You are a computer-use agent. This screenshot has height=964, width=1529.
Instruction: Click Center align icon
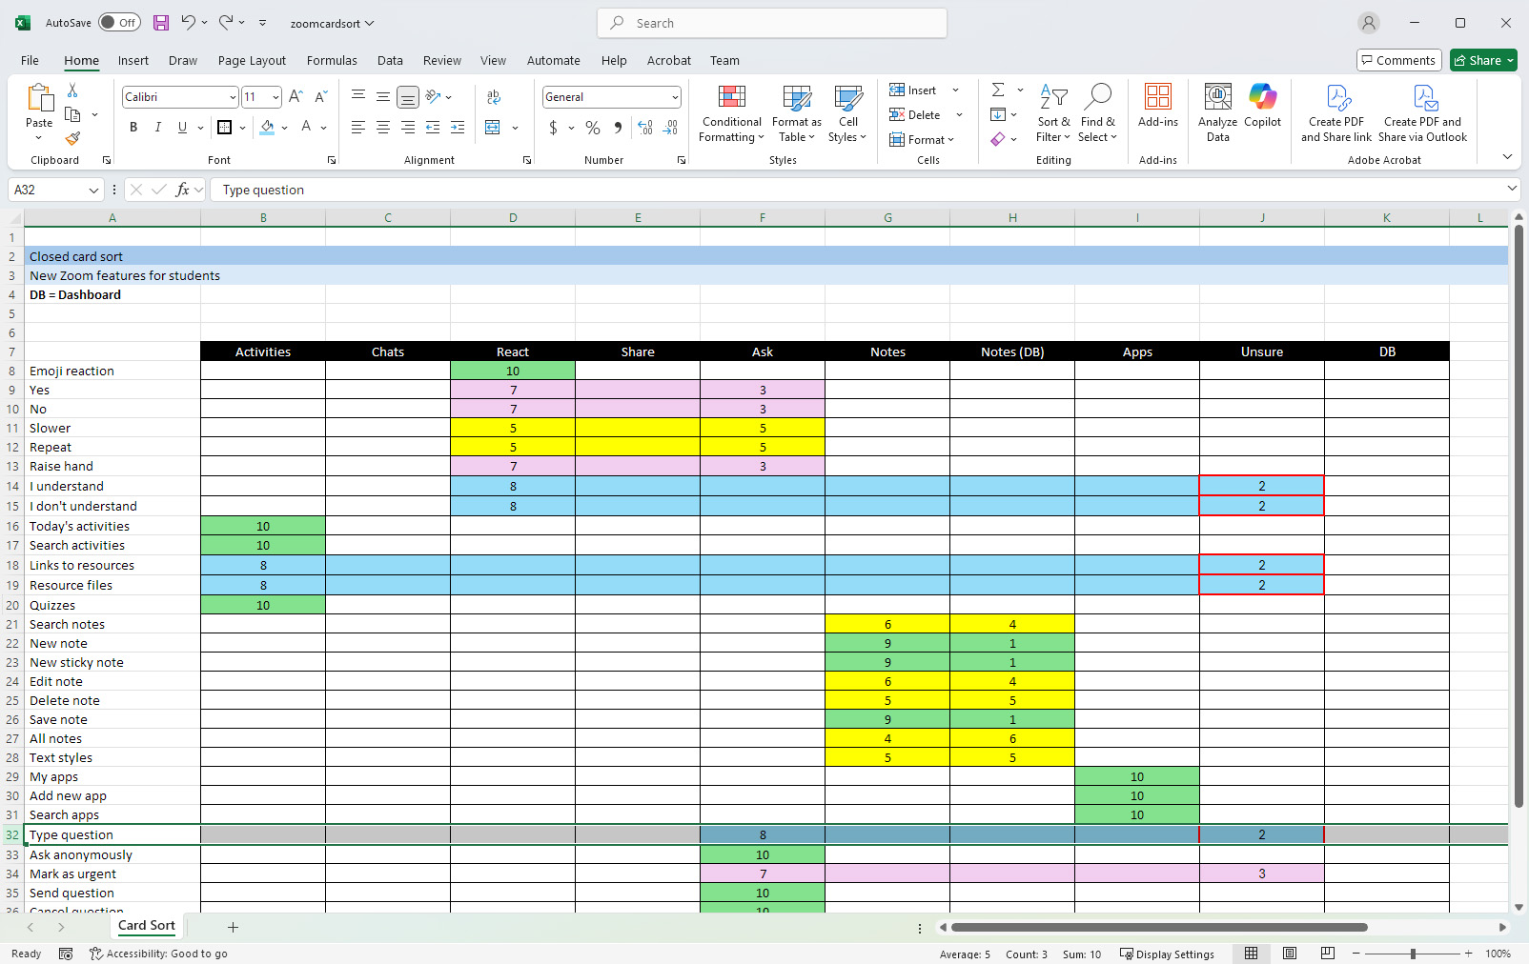click(383, 127)
